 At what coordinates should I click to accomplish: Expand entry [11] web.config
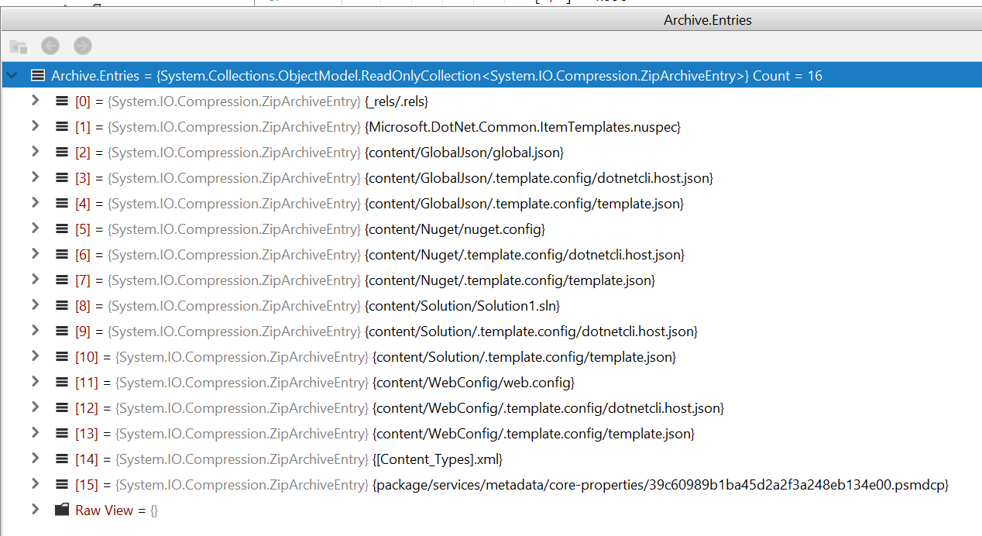pos(35,382)
